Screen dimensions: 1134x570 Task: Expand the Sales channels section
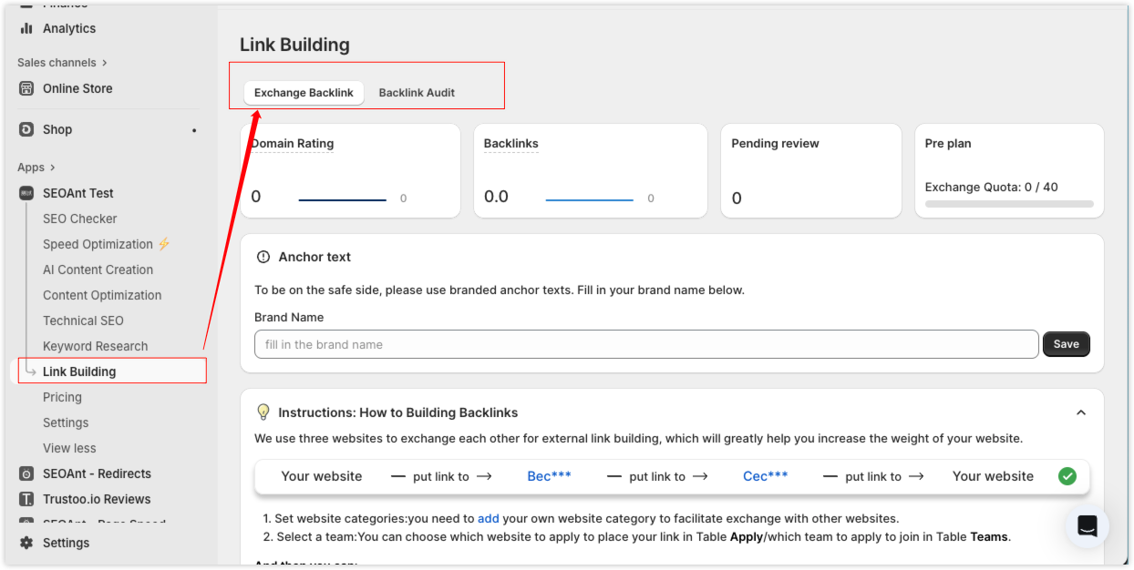pyautogui.click(x=104, y=63)
